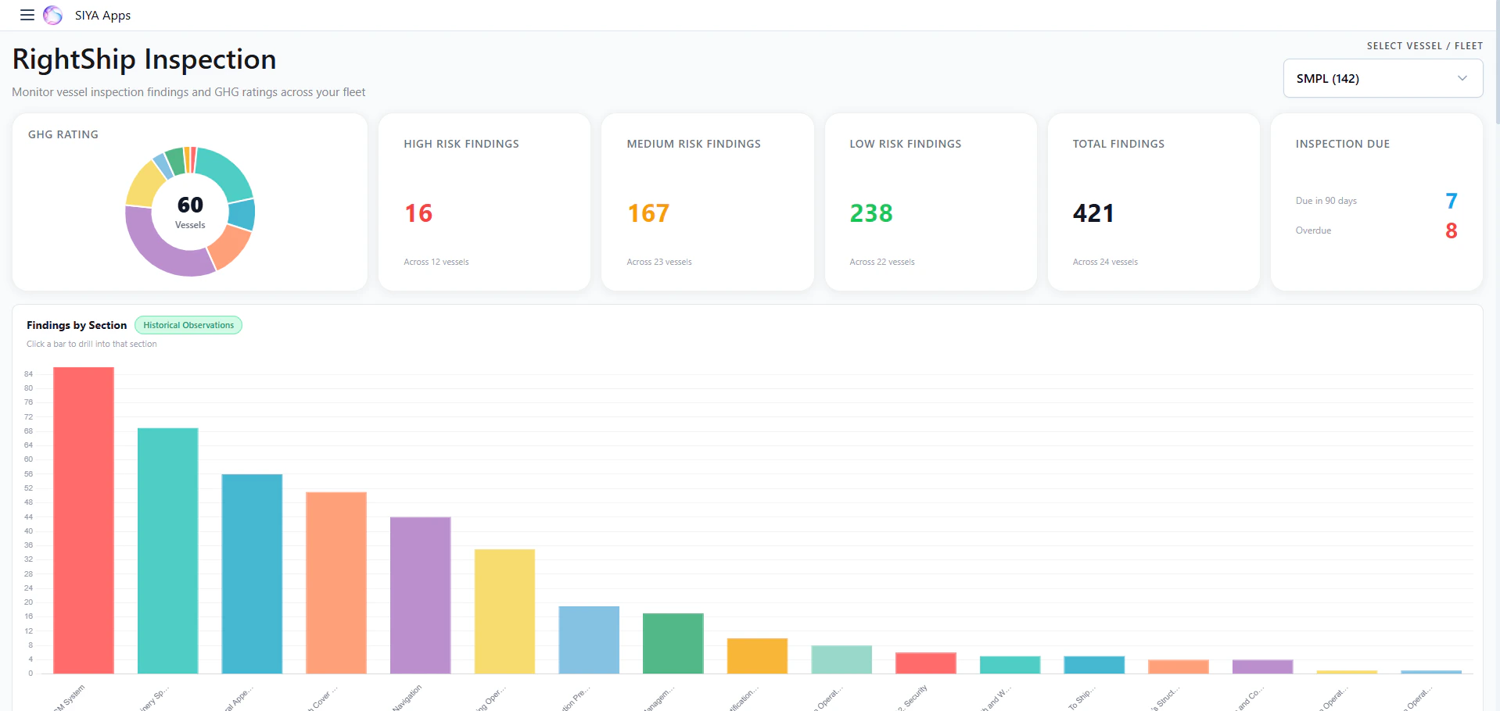Viewport: 1500px width, 711px height.
Task: Drill into the short red Security bar
Action: coord(926,663)
